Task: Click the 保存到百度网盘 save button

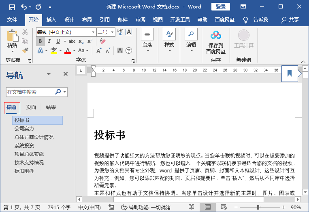Action: pos(216,42)
